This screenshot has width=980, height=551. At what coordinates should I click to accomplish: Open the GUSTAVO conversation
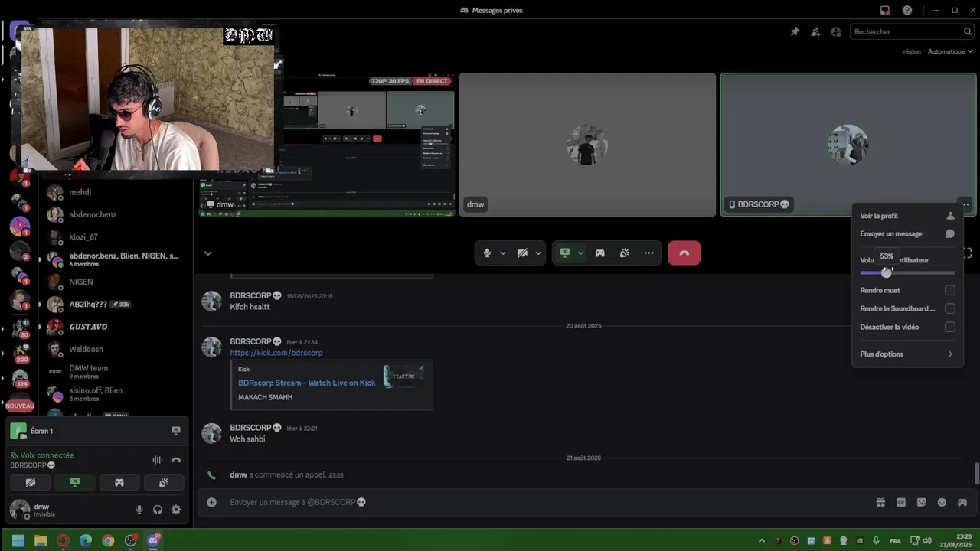point(115,327)
